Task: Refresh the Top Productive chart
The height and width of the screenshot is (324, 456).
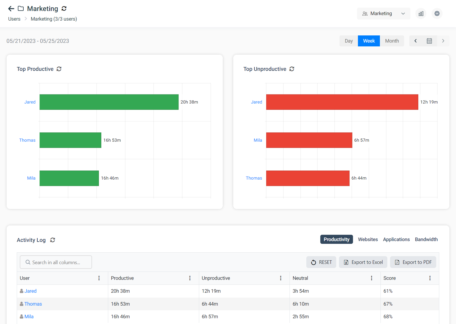Action: pyautogui.click(x=59, y=69)
